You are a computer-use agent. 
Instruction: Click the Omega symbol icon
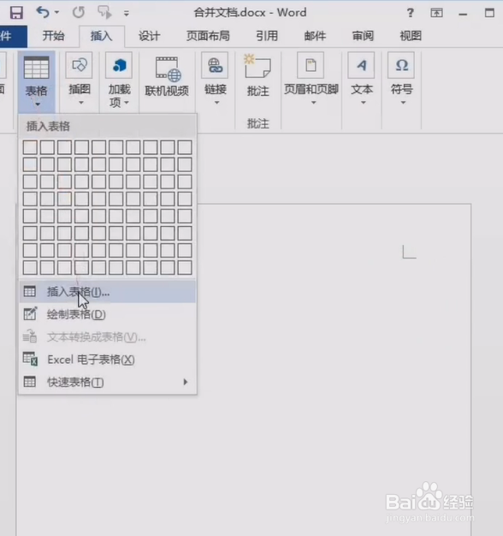tap(401, 65)
